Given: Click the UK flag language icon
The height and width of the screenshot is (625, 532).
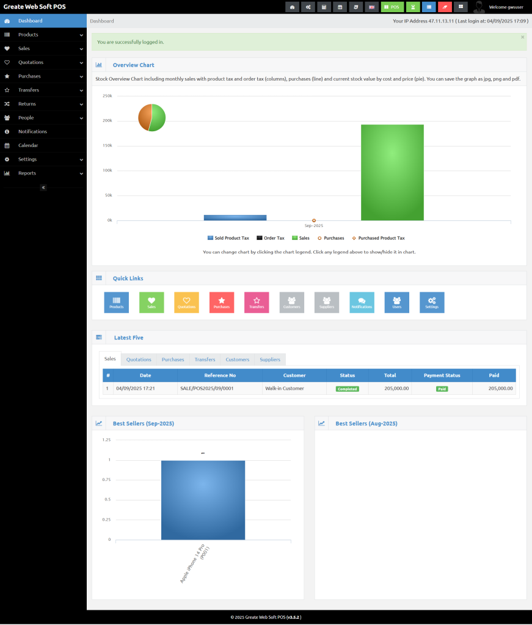Looking at the screenshot, I should [x=371, y=7].
